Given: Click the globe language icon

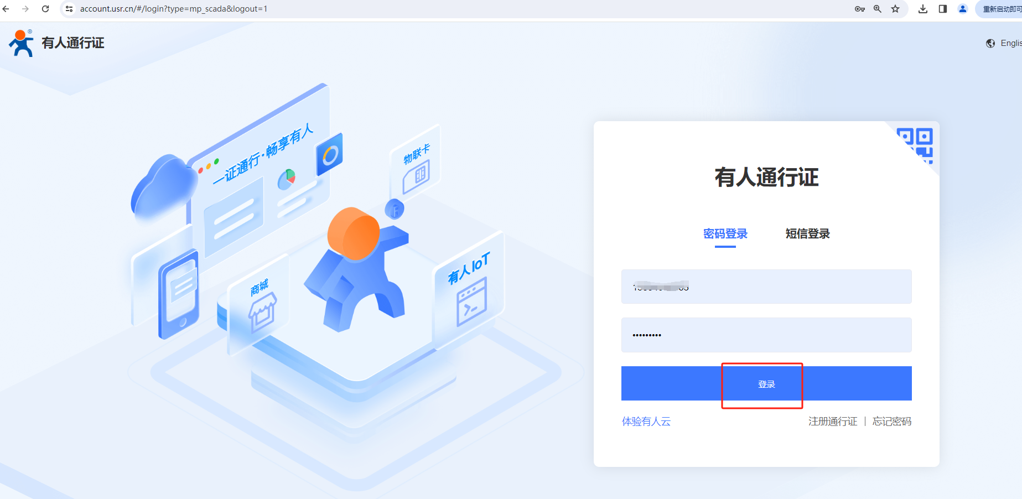Looking at the screenshot, I should click(990, 43).
